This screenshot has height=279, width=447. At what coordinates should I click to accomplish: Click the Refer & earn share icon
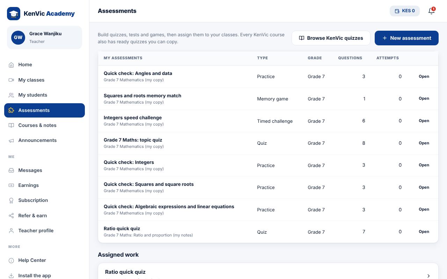click(11, 216)
